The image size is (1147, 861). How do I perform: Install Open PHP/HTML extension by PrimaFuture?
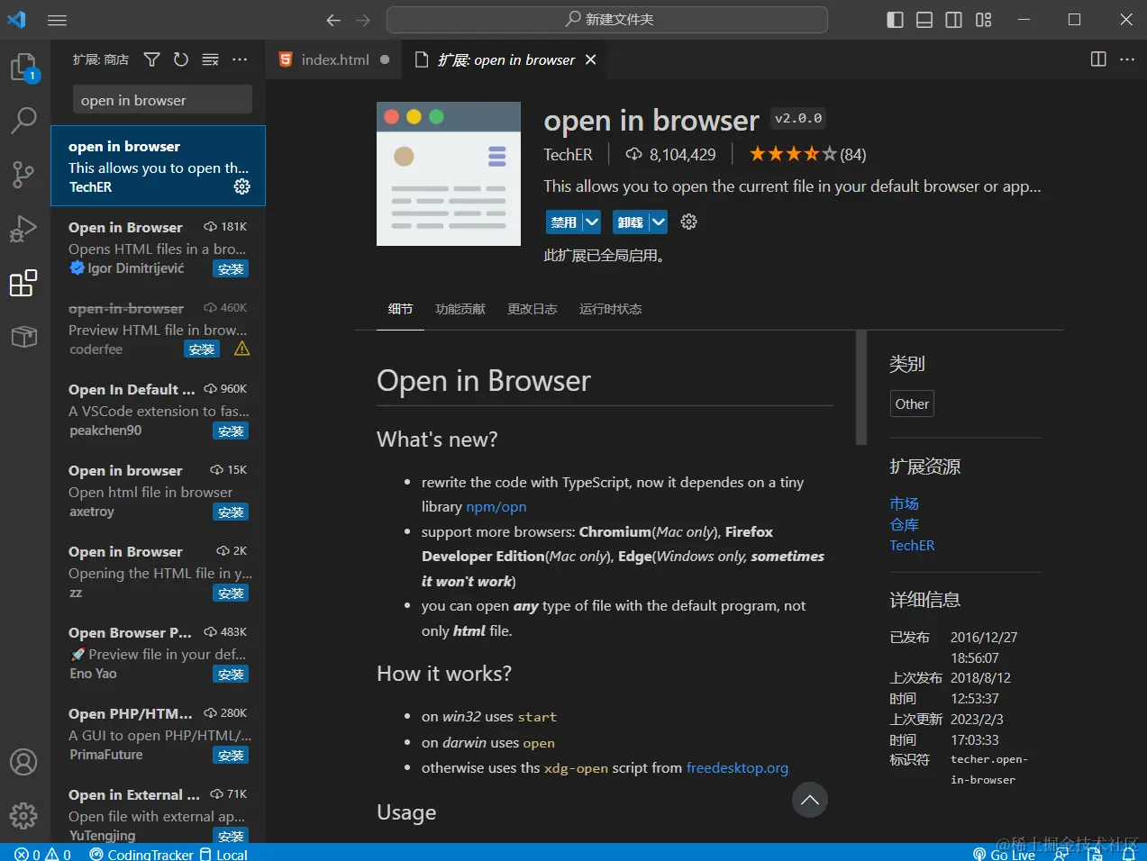click(x=231, y=756)
